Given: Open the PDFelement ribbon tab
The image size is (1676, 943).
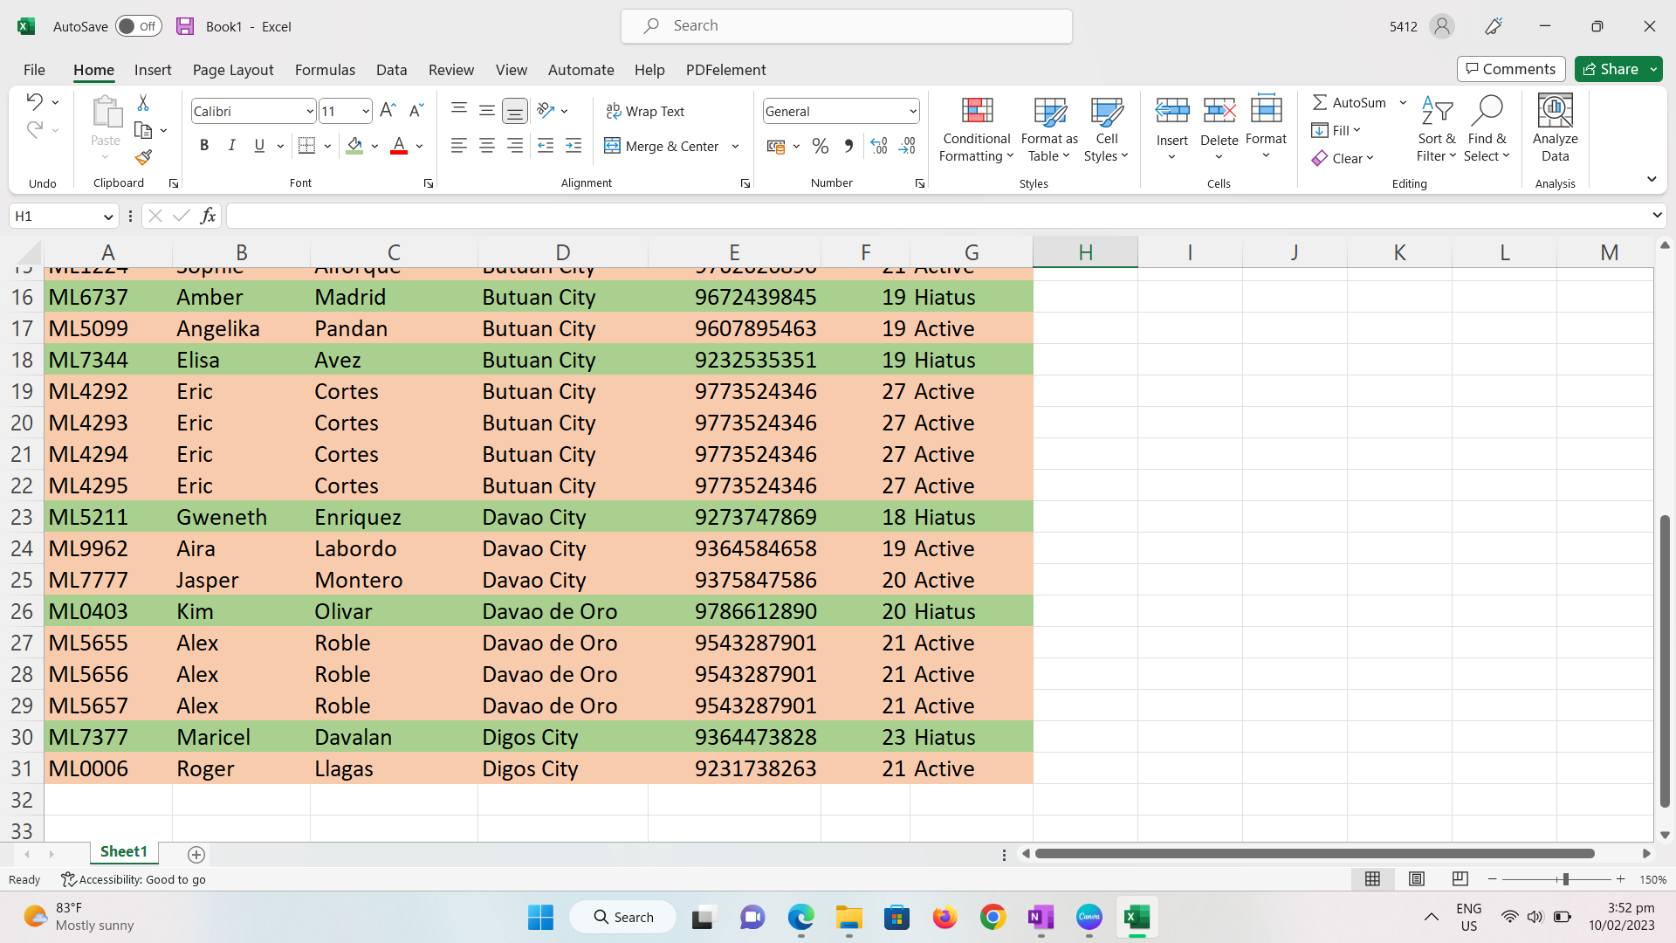Looking at the screenshot, I should pyautogui.click(x=726, y=70).
